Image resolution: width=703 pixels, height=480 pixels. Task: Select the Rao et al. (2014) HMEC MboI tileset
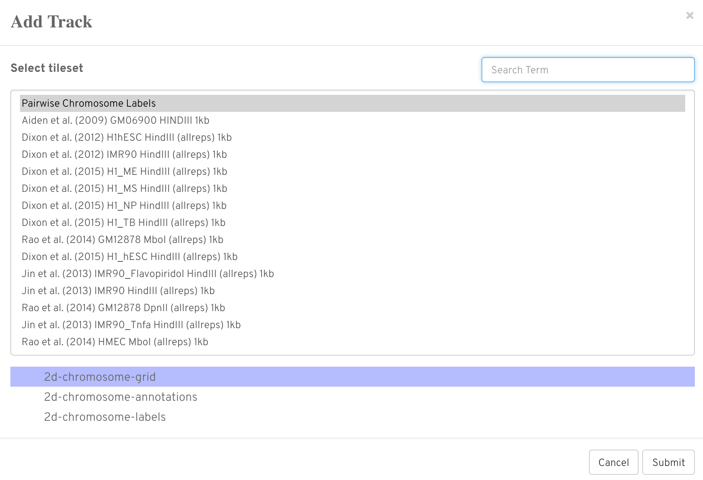pyautogui.click(x=114, y=342)
